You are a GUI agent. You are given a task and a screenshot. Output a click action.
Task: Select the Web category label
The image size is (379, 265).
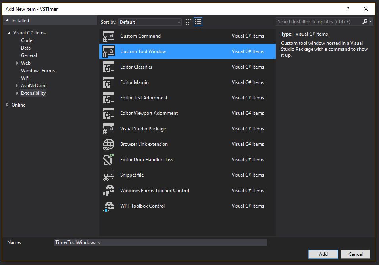coord(26,63)
